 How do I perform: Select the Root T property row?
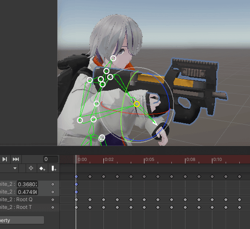(x=29, y=207)
